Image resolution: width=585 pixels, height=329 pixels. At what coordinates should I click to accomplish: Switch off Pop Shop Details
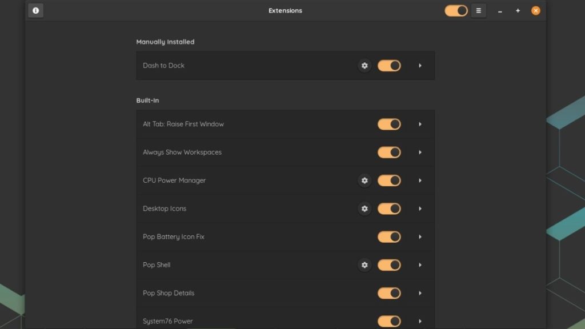(x=389, y=293)
